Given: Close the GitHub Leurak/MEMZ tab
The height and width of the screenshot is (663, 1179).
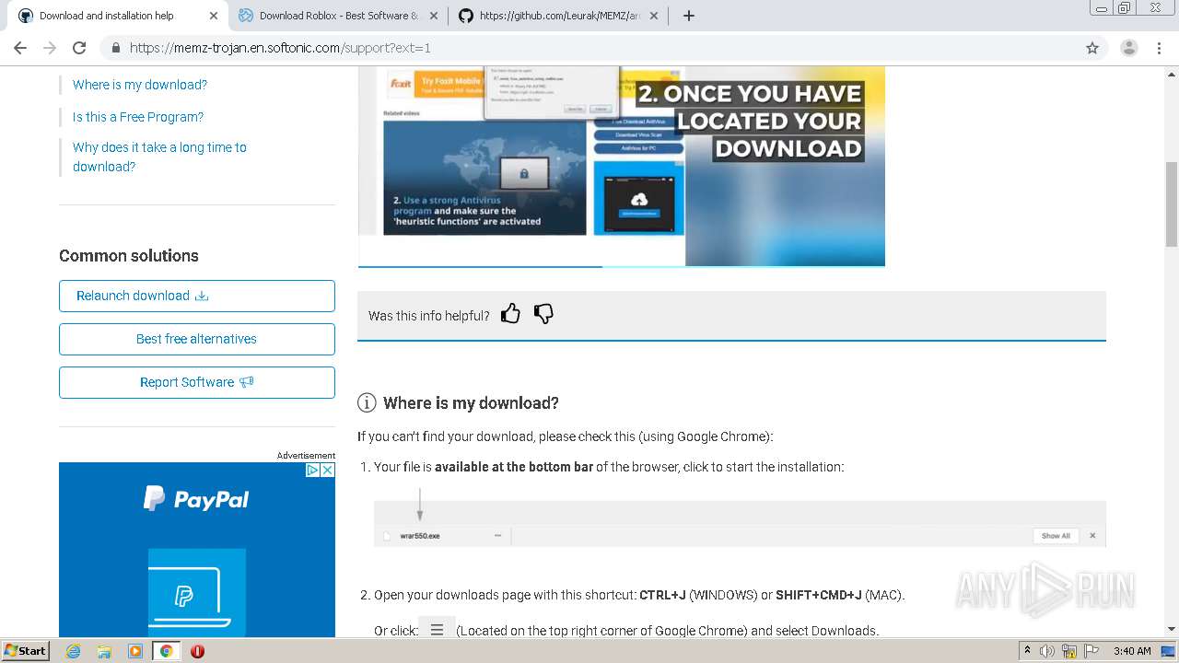Looking at the screenshot, I should pos(654,16).
